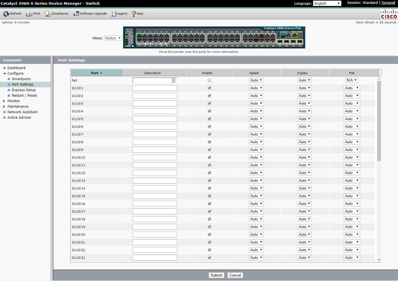
Task: Click the scrollbar up arrow of port table
Action: (379, 79)
